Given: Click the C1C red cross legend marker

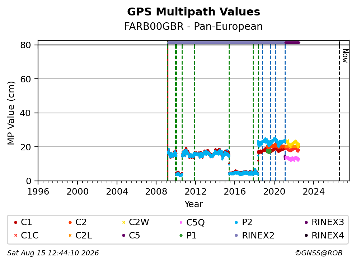Looking at the screenshot, I should (15, 236).
